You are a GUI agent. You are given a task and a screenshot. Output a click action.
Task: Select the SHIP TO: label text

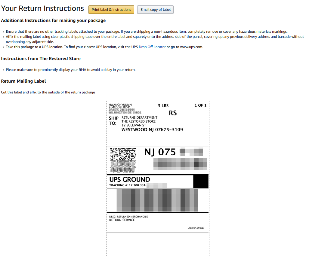coord(114,121)
